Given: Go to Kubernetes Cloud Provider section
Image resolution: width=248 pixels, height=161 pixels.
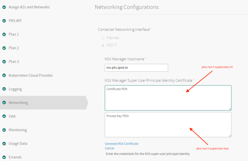Looking at the screenshot, I should (x=31, y=75).
